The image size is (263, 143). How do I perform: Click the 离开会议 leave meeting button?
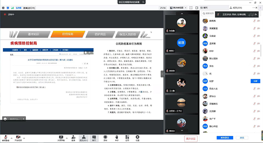(x=191, y=138)
